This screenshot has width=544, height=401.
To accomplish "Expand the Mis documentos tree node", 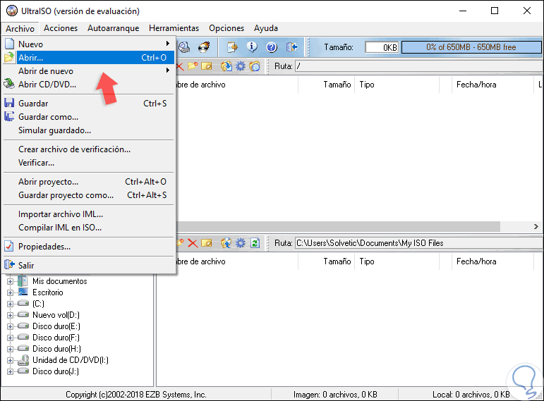I will click(x=10, y=281).
